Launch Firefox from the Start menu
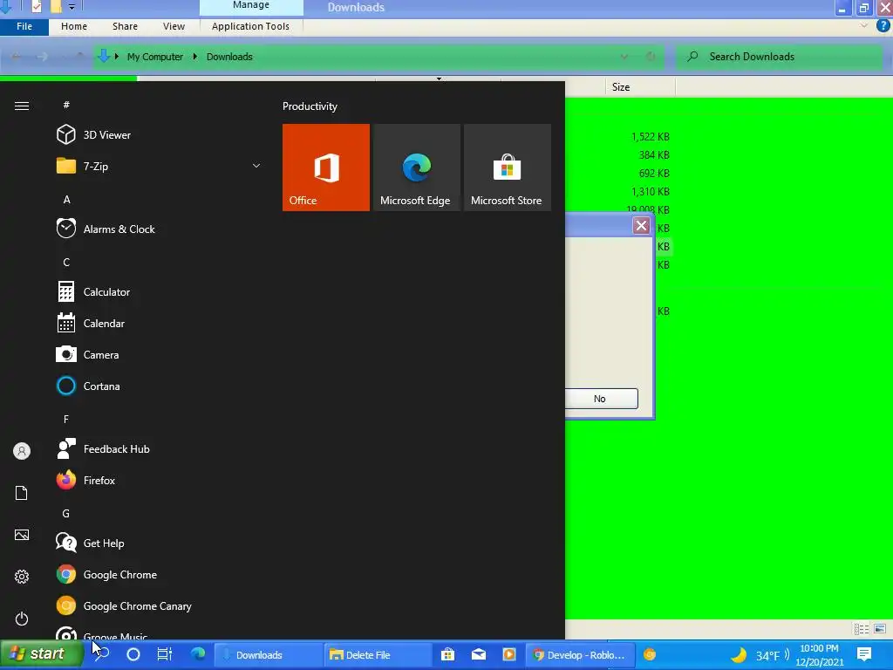 [x=86, y=481]
